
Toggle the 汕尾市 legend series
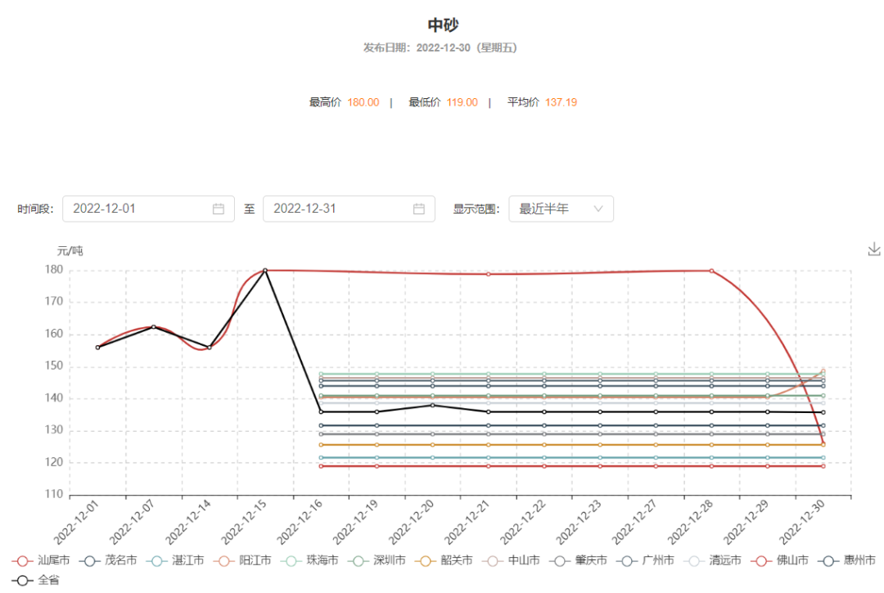41,560
